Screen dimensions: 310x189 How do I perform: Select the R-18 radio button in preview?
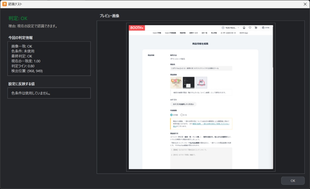[182, 115]
